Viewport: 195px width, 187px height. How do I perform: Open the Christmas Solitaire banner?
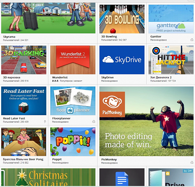(48, 177)
